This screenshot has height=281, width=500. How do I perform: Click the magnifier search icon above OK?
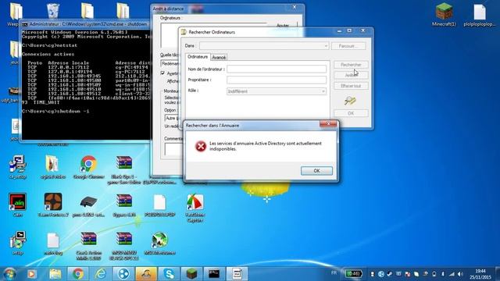tap(350, 101)
